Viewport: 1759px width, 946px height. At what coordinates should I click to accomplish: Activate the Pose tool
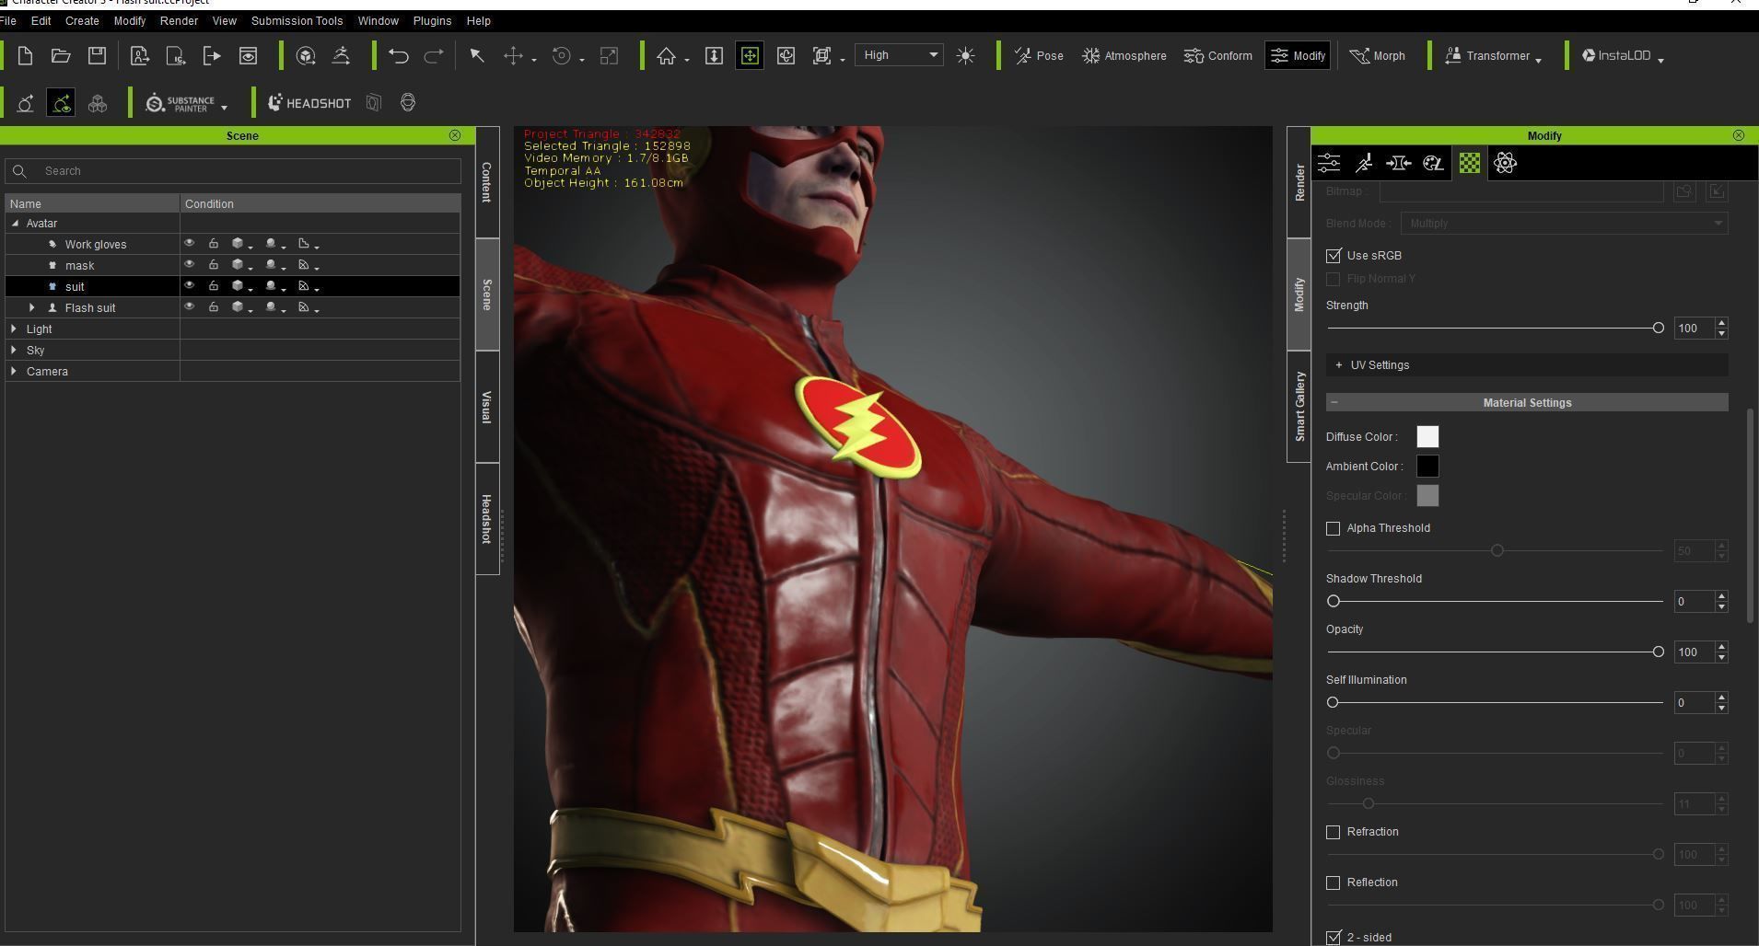pyautogui.click(x=1037, y=55)
